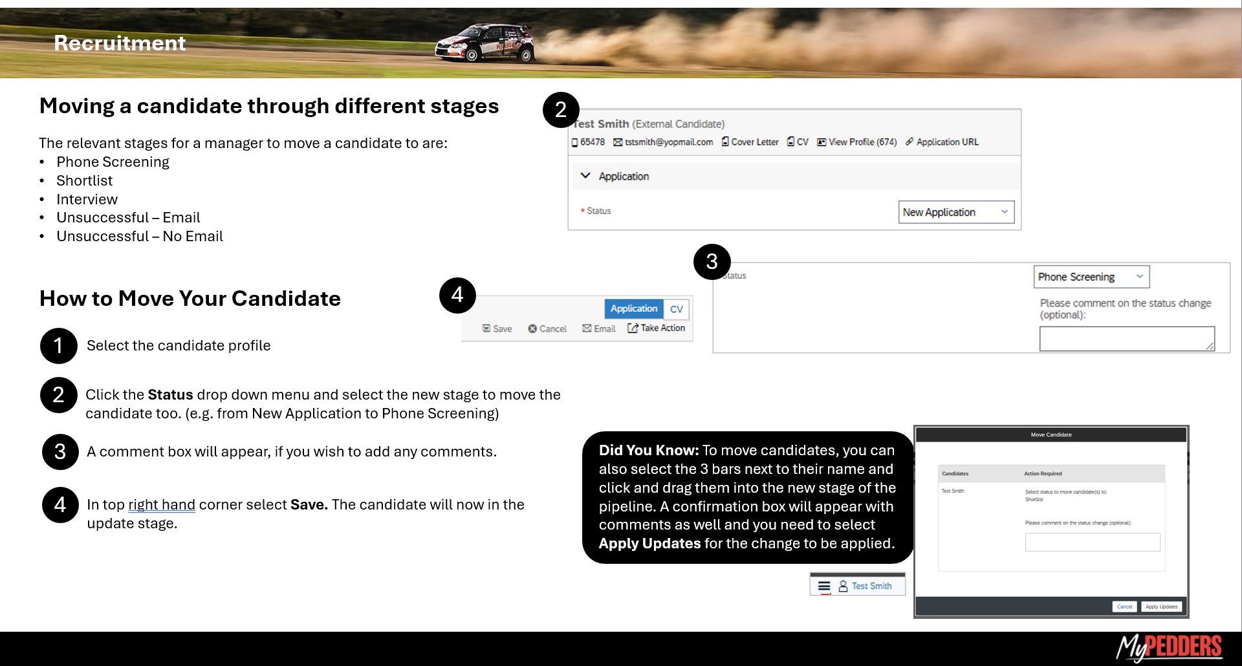Collapse the Application section chevron
Screen dimensions: 1242x666
point(585,176)
